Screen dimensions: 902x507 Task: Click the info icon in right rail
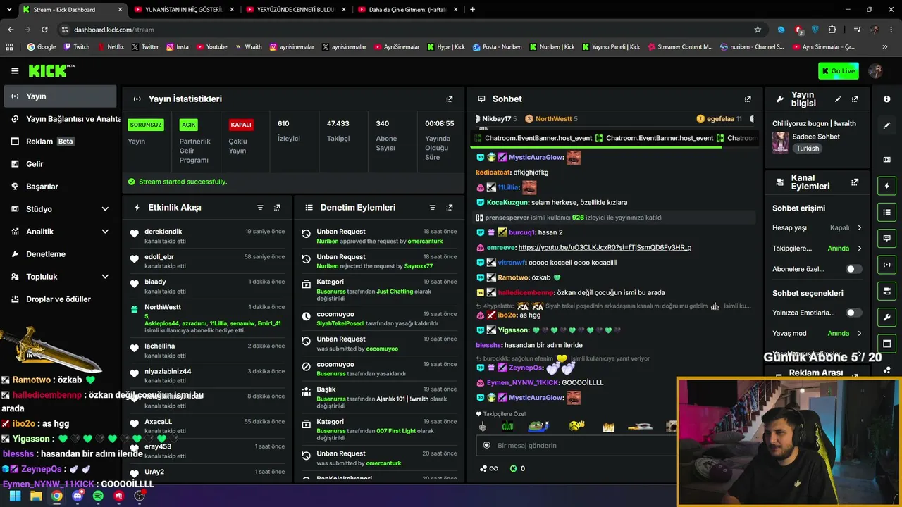(887, 99)
